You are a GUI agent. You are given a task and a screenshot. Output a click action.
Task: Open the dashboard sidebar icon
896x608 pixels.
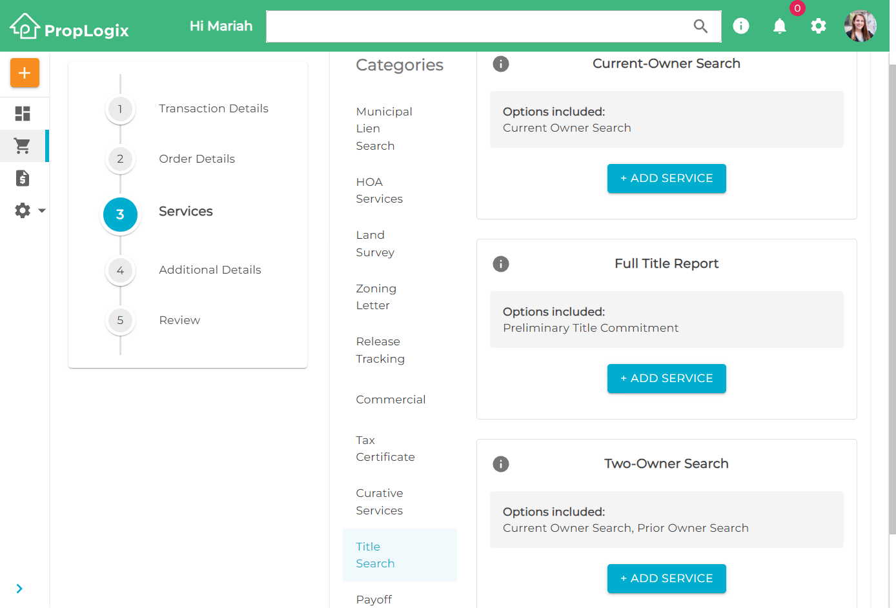click(x=23, y=114)
